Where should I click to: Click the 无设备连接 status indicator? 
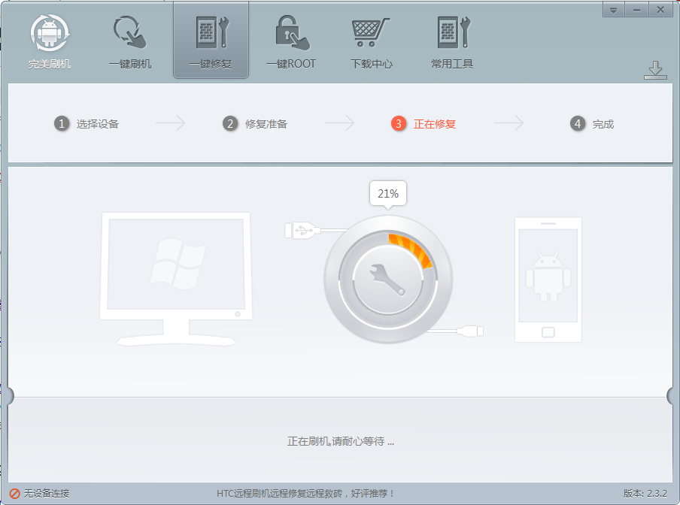(39, 493)
